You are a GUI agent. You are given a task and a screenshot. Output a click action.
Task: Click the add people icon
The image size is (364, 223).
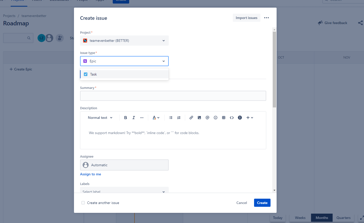pos(60,38)
